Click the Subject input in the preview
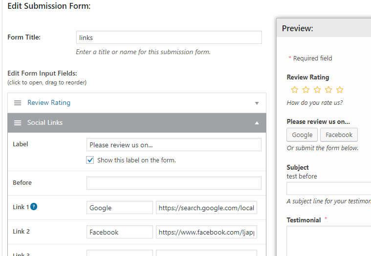Image resolution: width=371 pixels, height=256 pixels. [x=329, y=188]
